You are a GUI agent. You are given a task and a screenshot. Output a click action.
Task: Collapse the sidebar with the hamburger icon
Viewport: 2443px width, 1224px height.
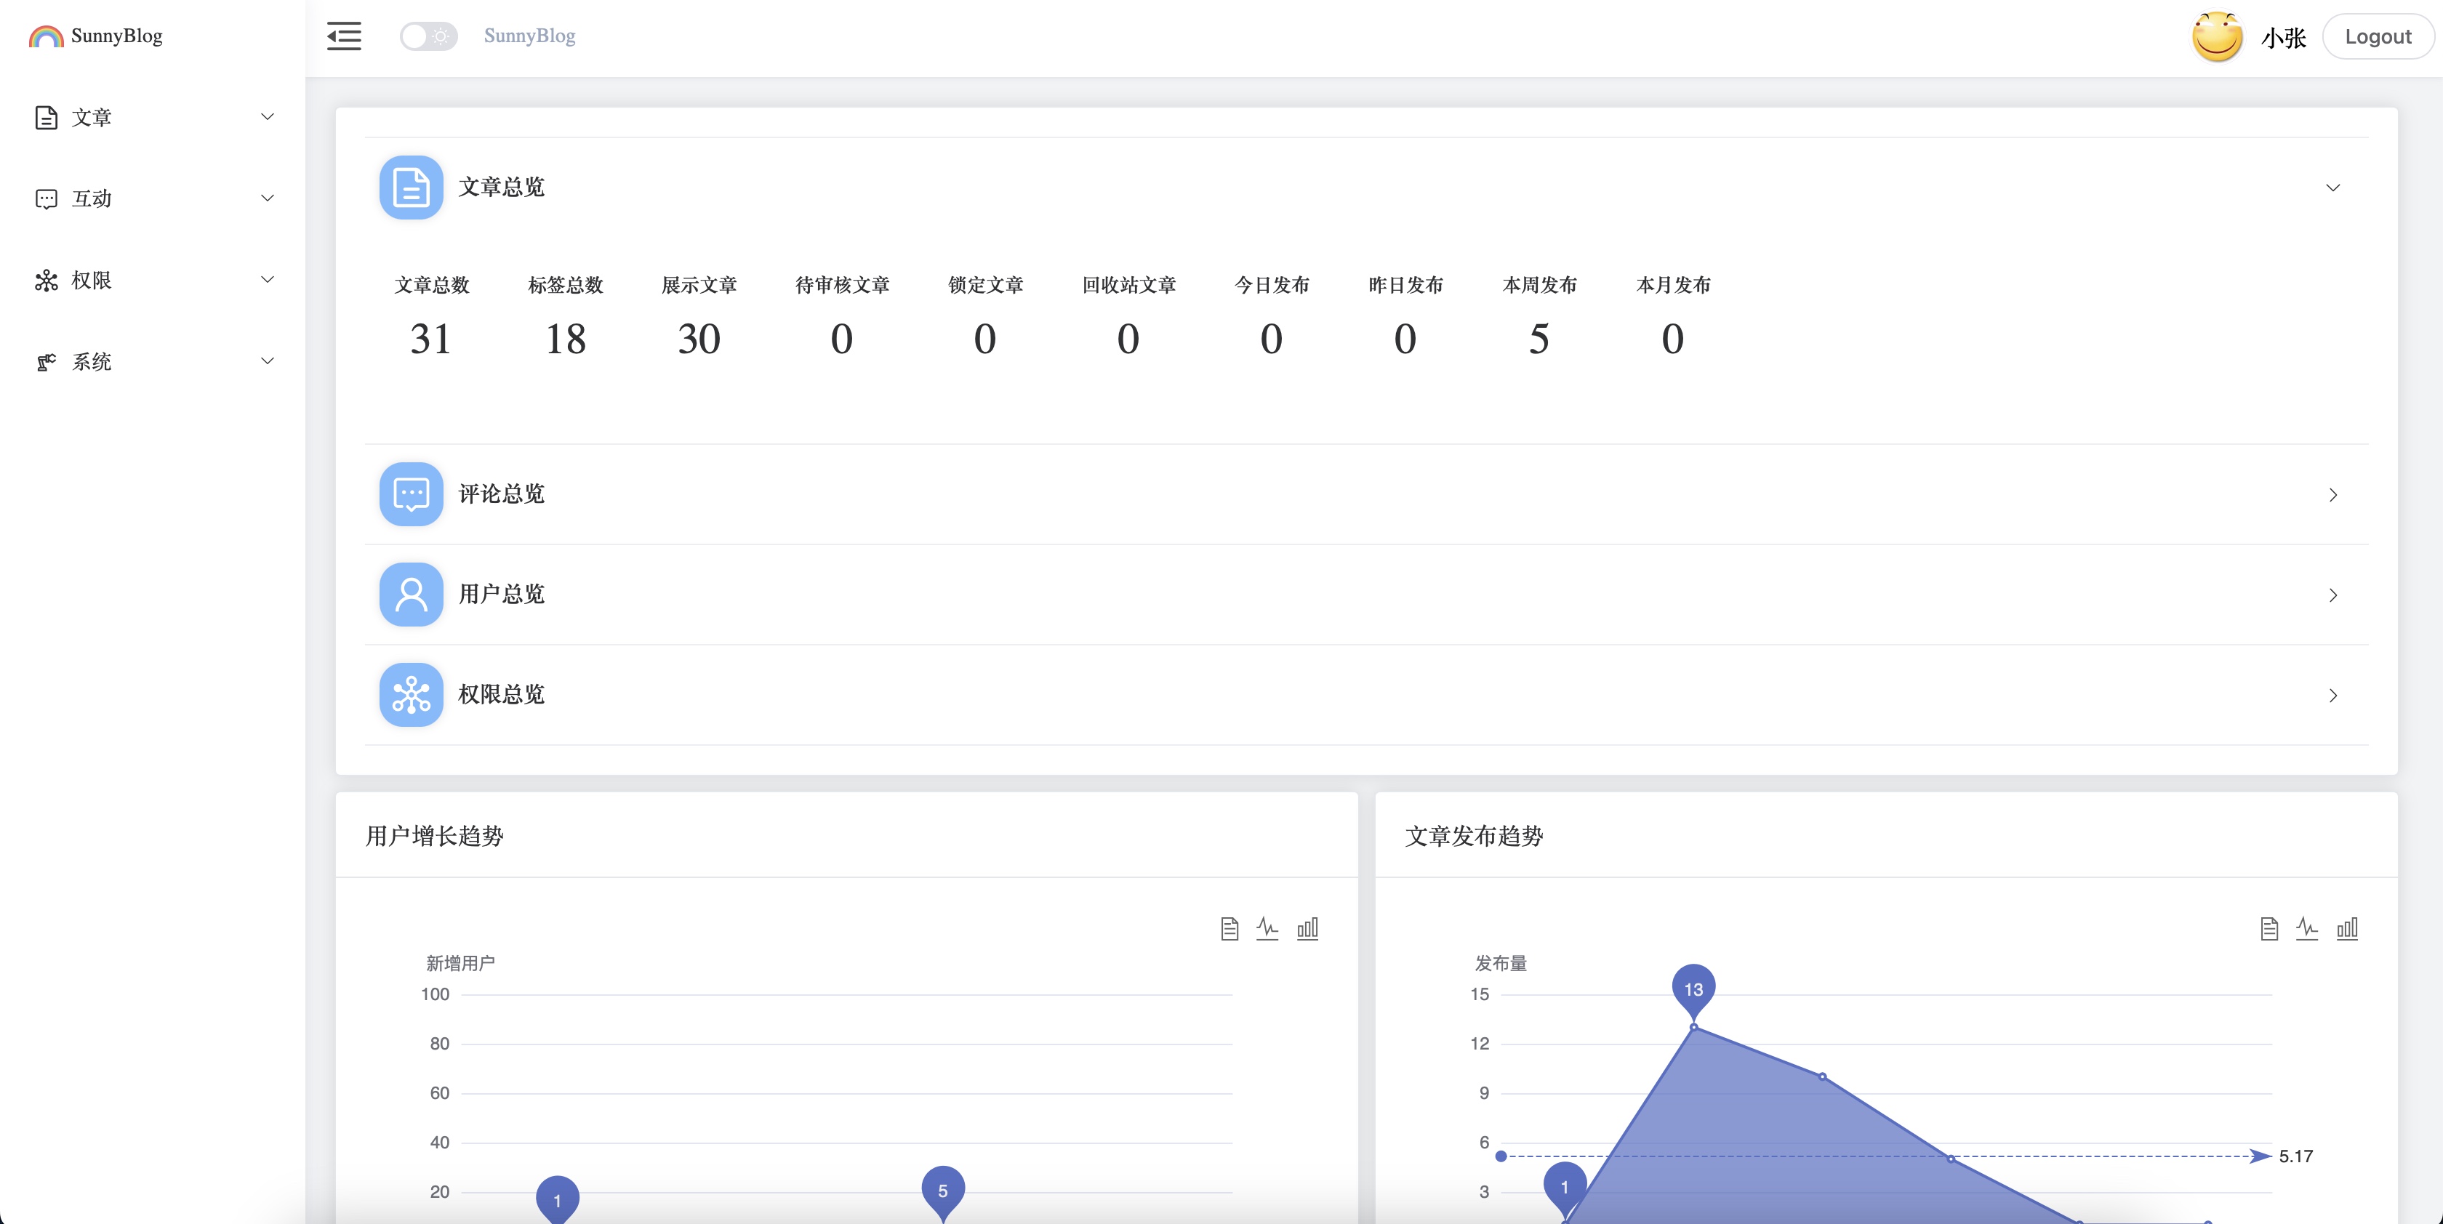(344, 36)
